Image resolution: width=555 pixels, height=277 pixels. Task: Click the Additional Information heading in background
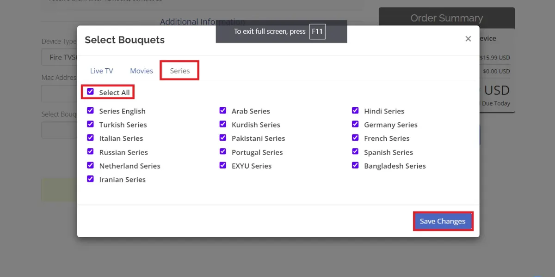(x=203, y=22)
